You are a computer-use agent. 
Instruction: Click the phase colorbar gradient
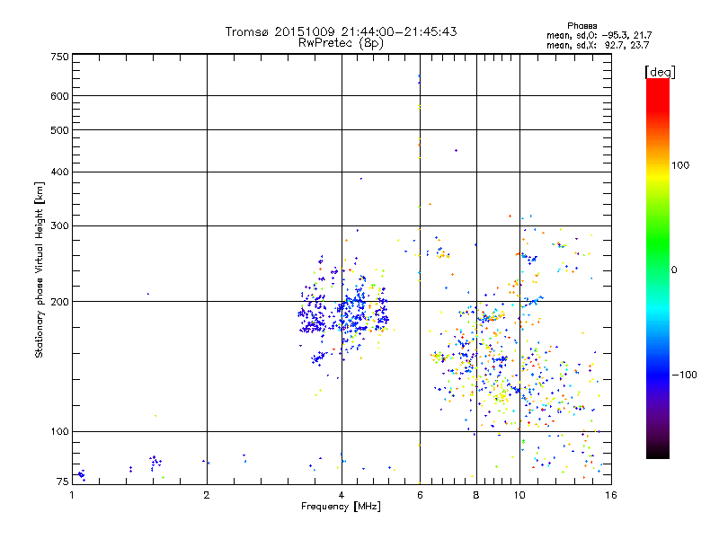pyautogui.click(x=658, y=269)
